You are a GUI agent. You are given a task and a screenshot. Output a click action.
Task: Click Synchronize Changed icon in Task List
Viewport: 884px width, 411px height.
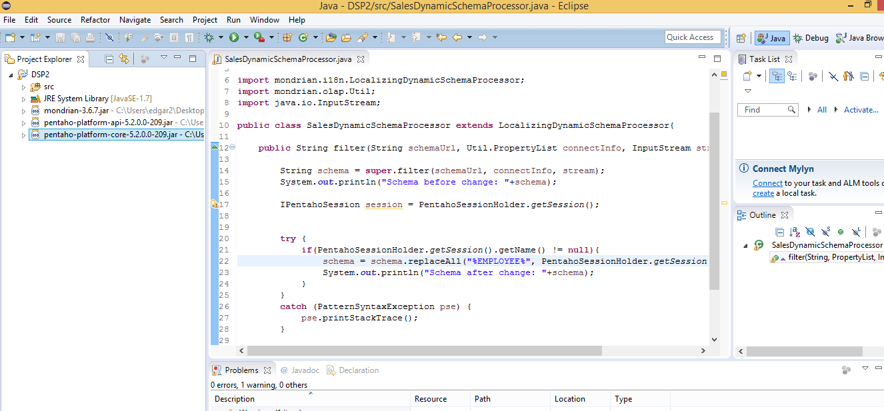(x=881, y=76)
